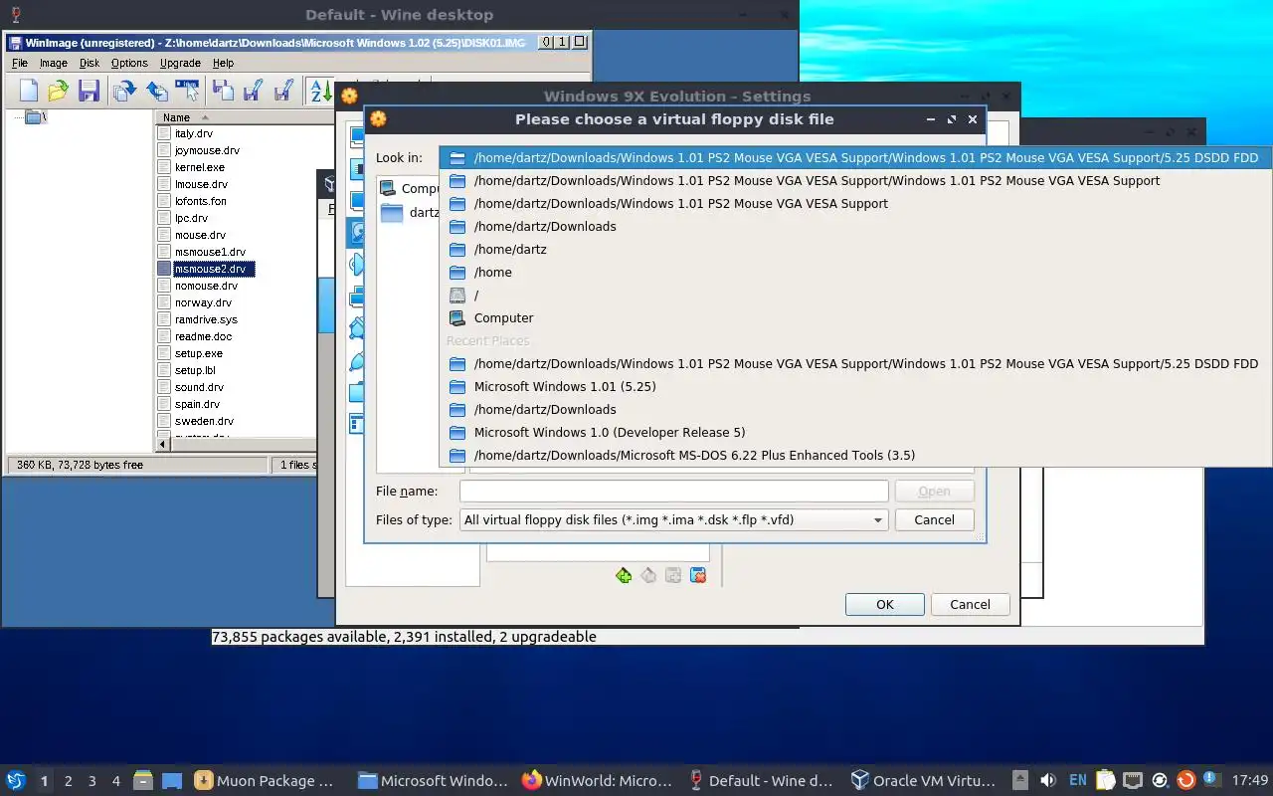Open the WinImage Upgrade menu
The image size is (1273, 796).
(180, 63)
